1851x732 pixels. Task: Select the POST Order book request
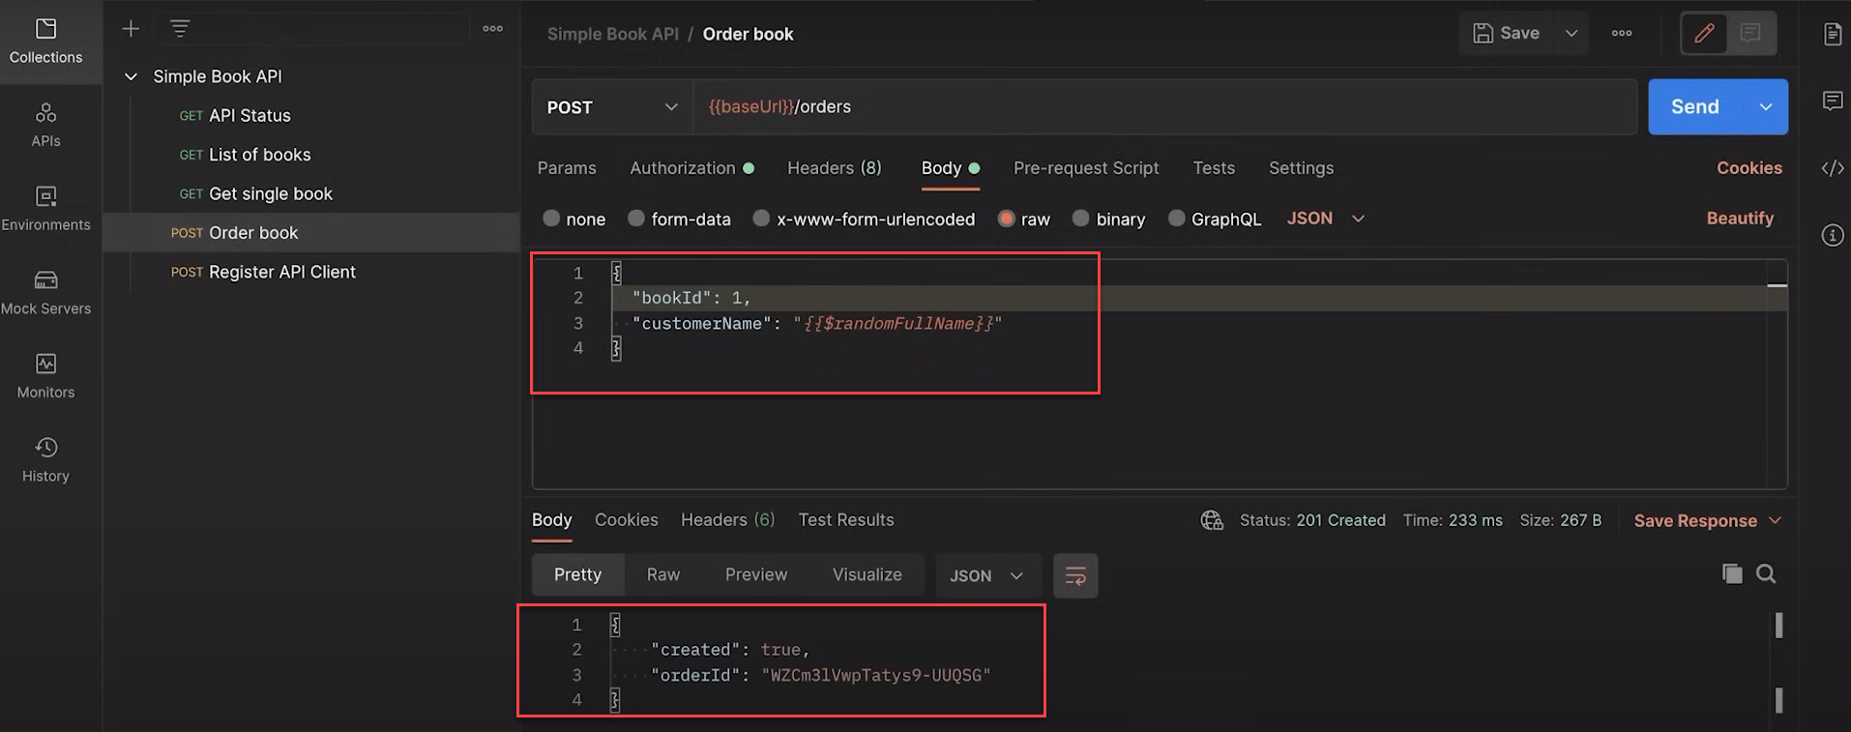coord(311,233)
